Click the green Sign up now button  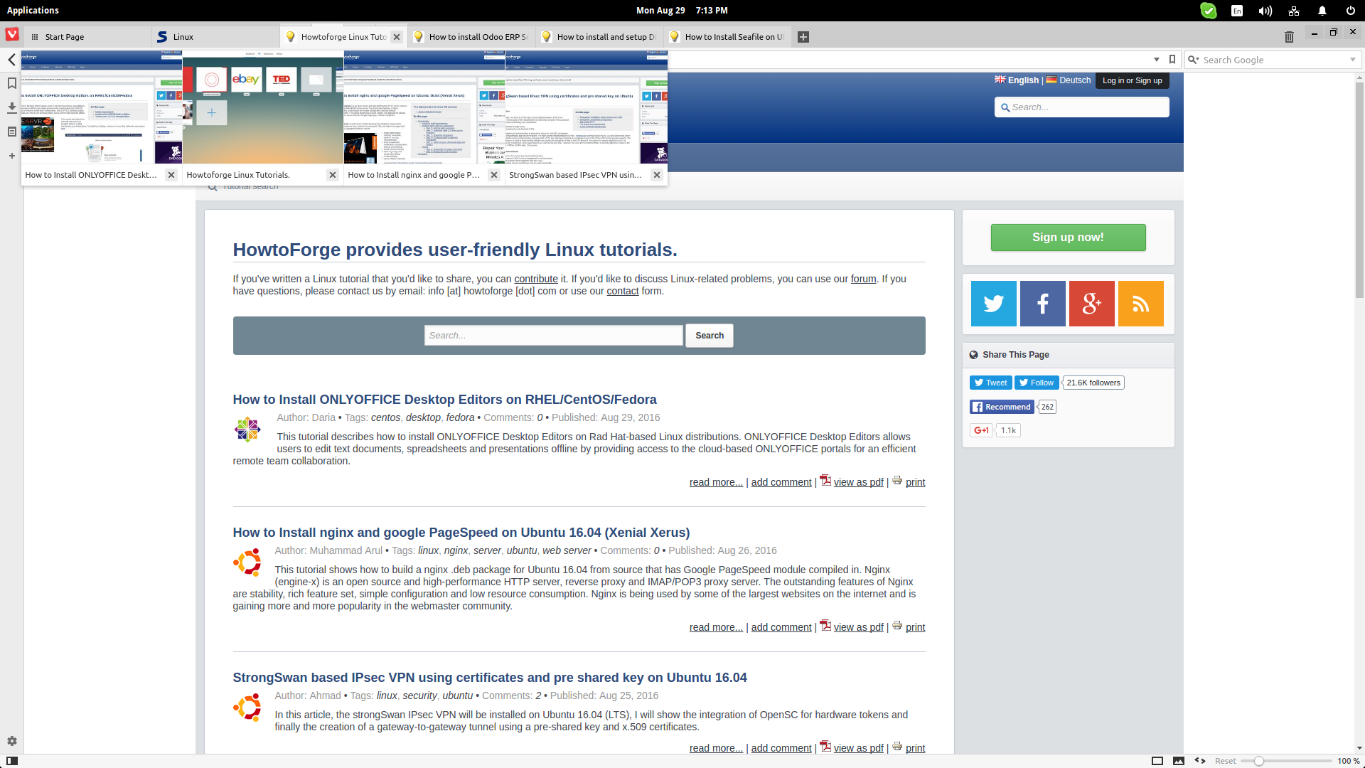click(1069, 238)
